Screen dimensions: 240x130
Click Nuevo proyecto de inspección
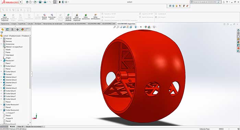tap(5, 17)
